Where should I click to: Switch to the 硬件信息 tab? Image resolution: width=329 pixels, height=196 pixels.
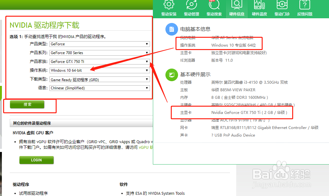[x=237, y=8]
